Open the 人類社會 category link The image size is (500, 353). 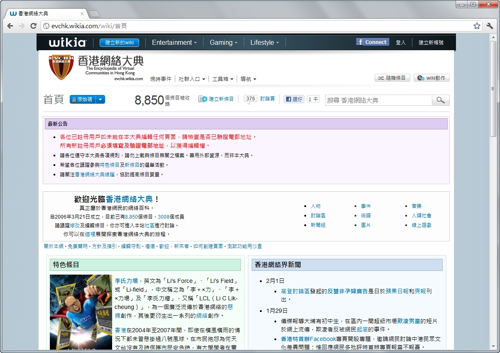pyautogui.click(x=422, y=215)
